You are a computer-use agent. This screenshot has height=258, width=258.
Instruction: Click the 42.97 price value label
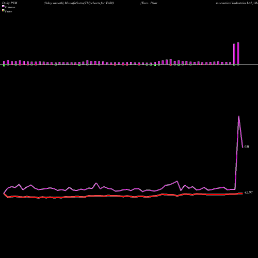(249, 192)
